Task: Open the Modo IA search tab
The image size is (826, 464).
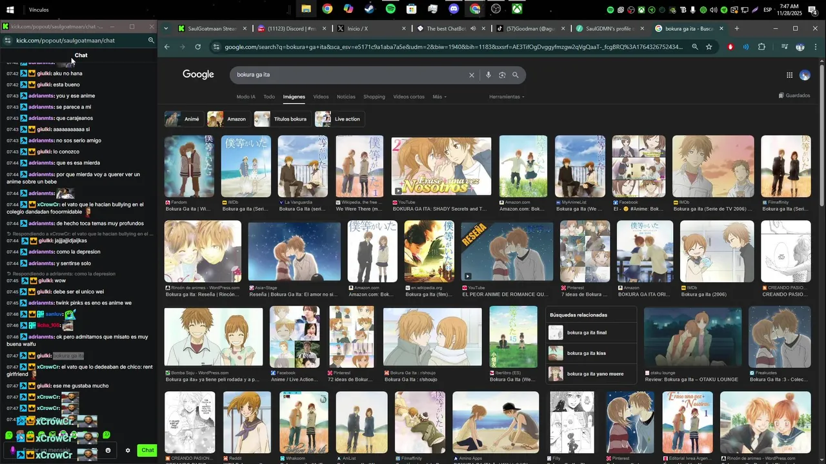Action: (246, 97)
